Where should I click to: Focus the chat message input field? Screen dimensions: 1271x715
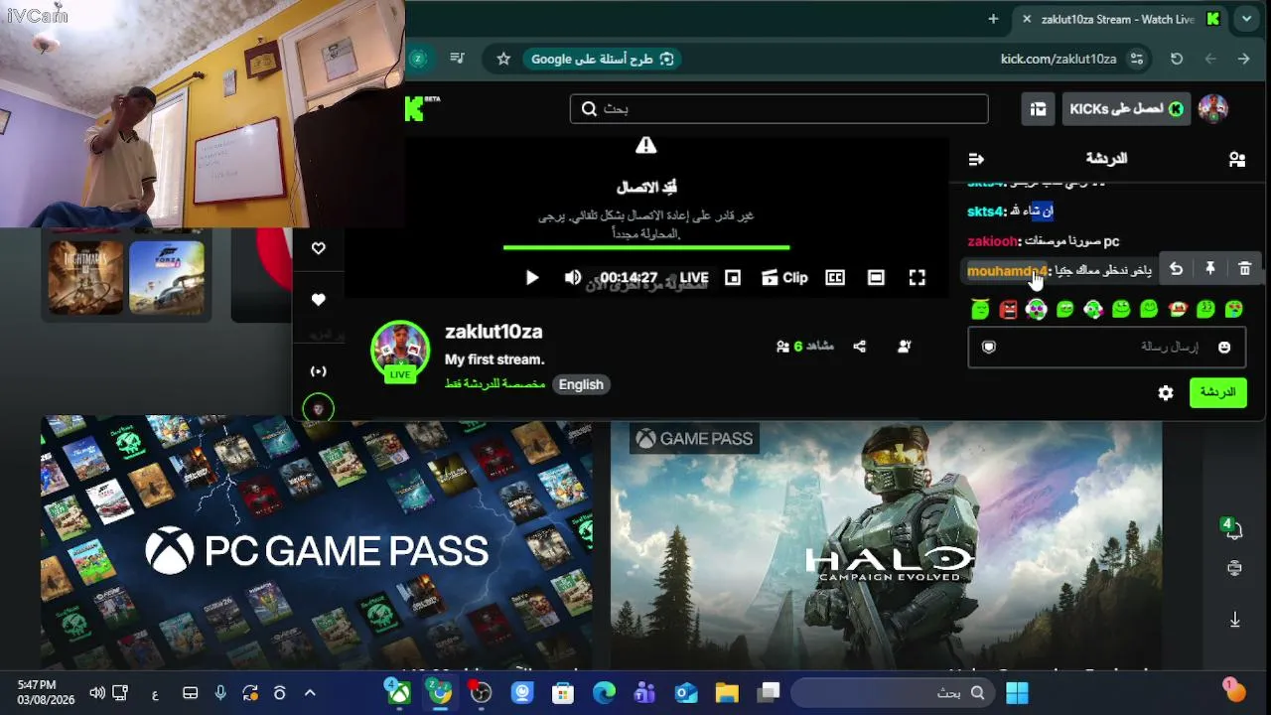pyautogui.click(x=1106, y=347)
